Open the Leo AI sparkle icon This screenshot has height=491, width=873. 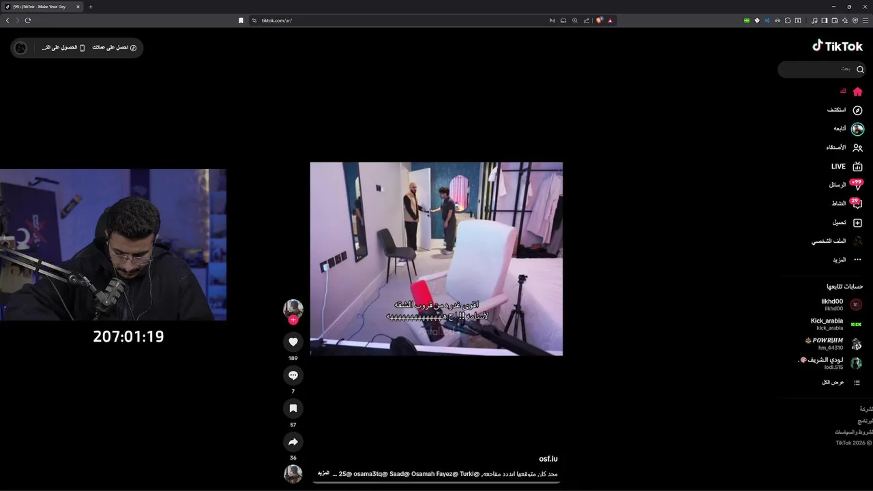coord(845,20)
